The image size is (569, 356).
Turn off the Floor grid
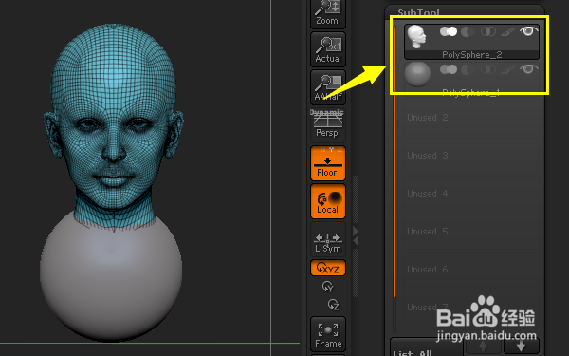[x=328, y=163]
